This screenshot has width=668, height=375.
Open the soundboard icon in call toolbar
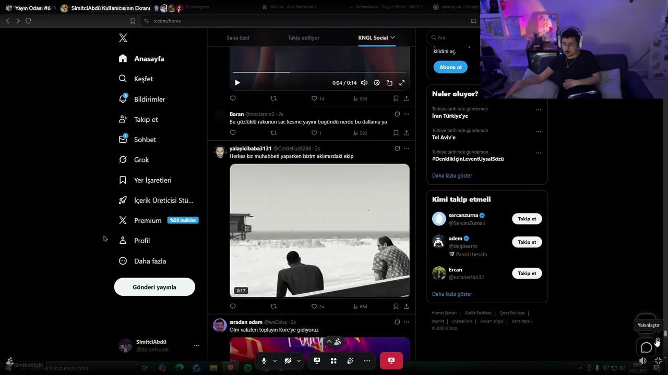[x=351, y=360]
